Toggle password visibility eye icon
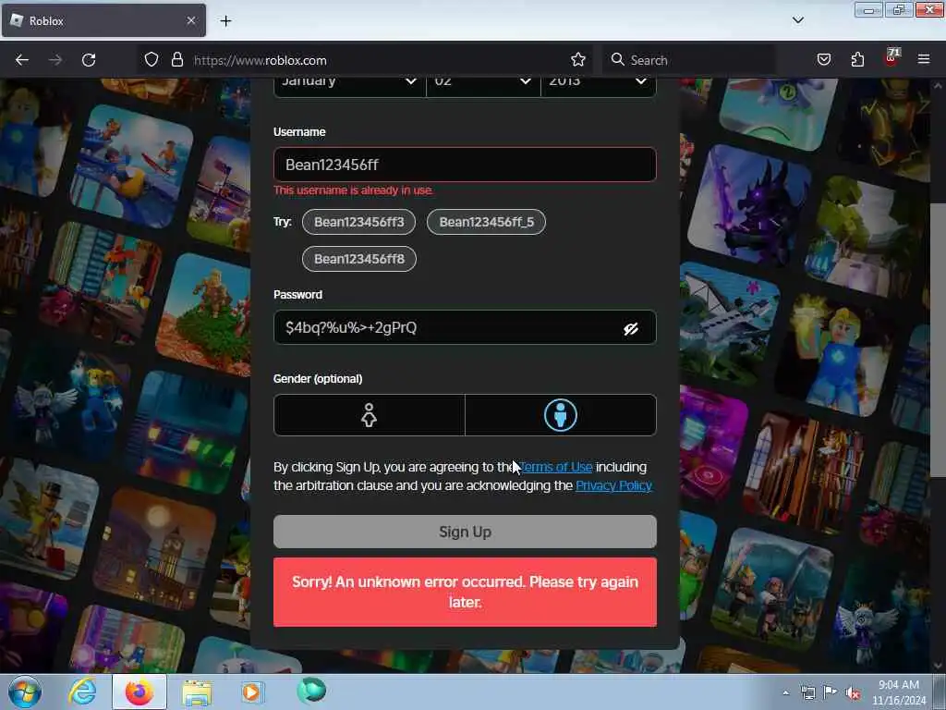This screenshot has height=710, width=946. tap(630, 328)
